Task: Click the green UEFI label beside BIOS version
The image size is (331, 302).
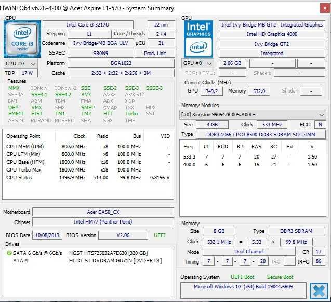Action: (x=160, y=235)
